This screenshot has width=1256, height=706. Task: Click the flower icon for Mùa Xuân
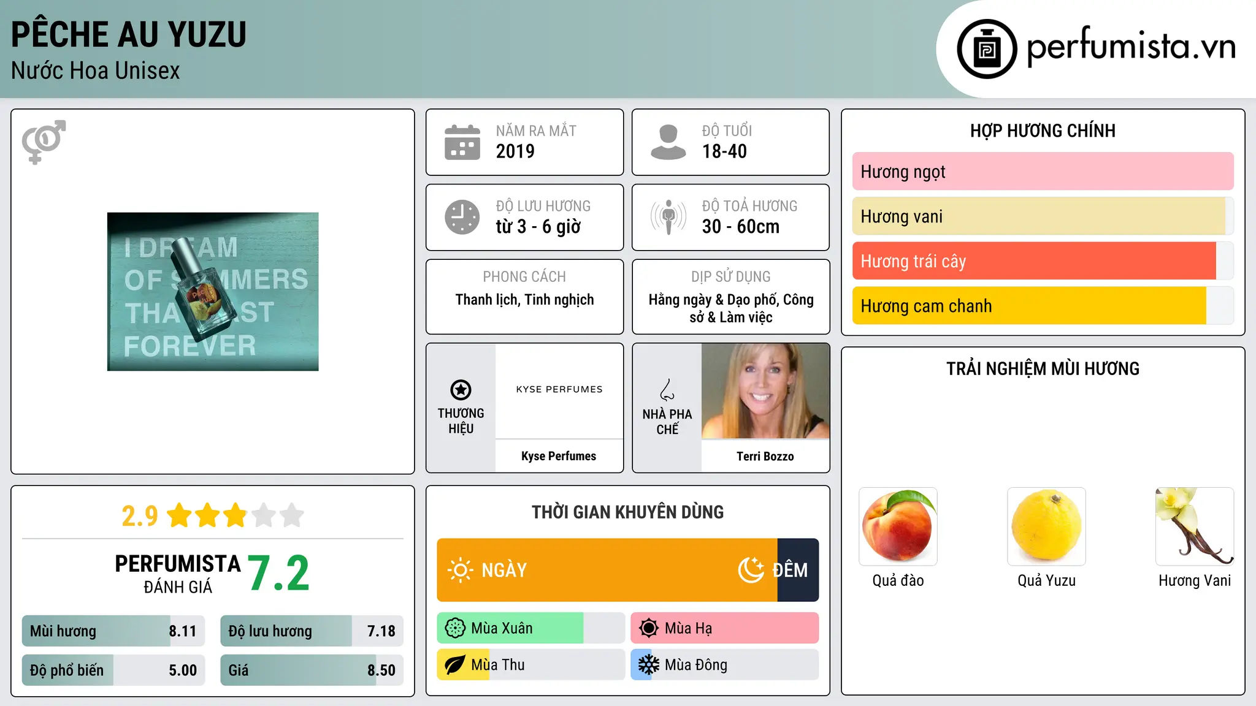(x=455, y=628)
